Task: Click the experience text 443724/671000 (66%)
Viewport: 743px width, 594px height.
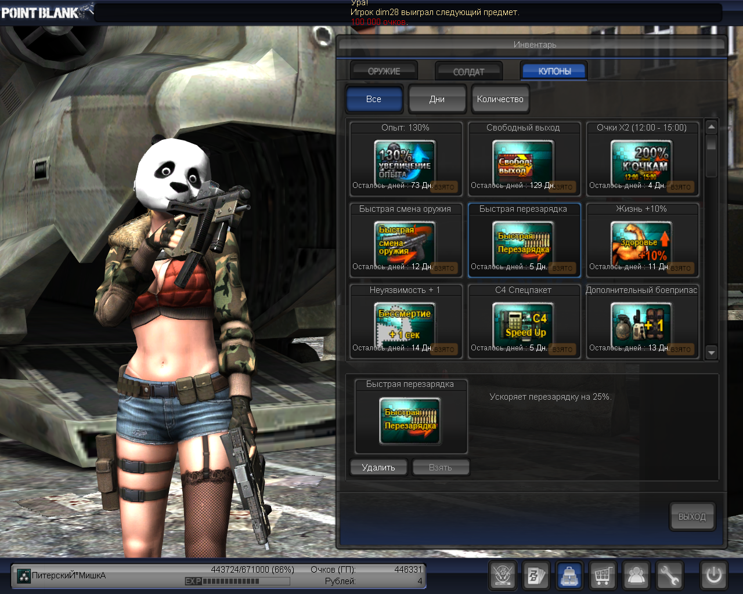Action: pyautogui.click(x=253, y=570)
